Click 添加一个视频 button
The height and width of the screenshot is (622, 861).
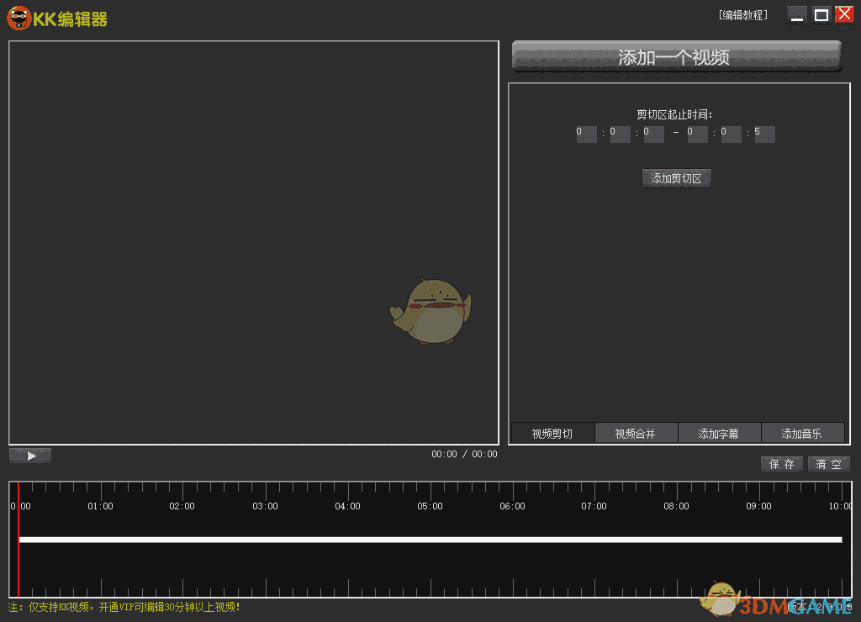tap(676, 56)
